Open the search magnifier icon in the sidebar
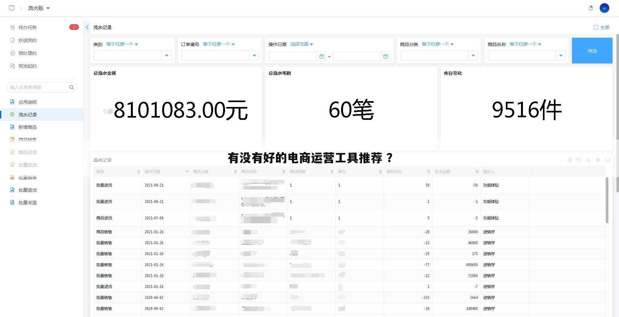Screen dimensions: 619x317 pos(72,87)
